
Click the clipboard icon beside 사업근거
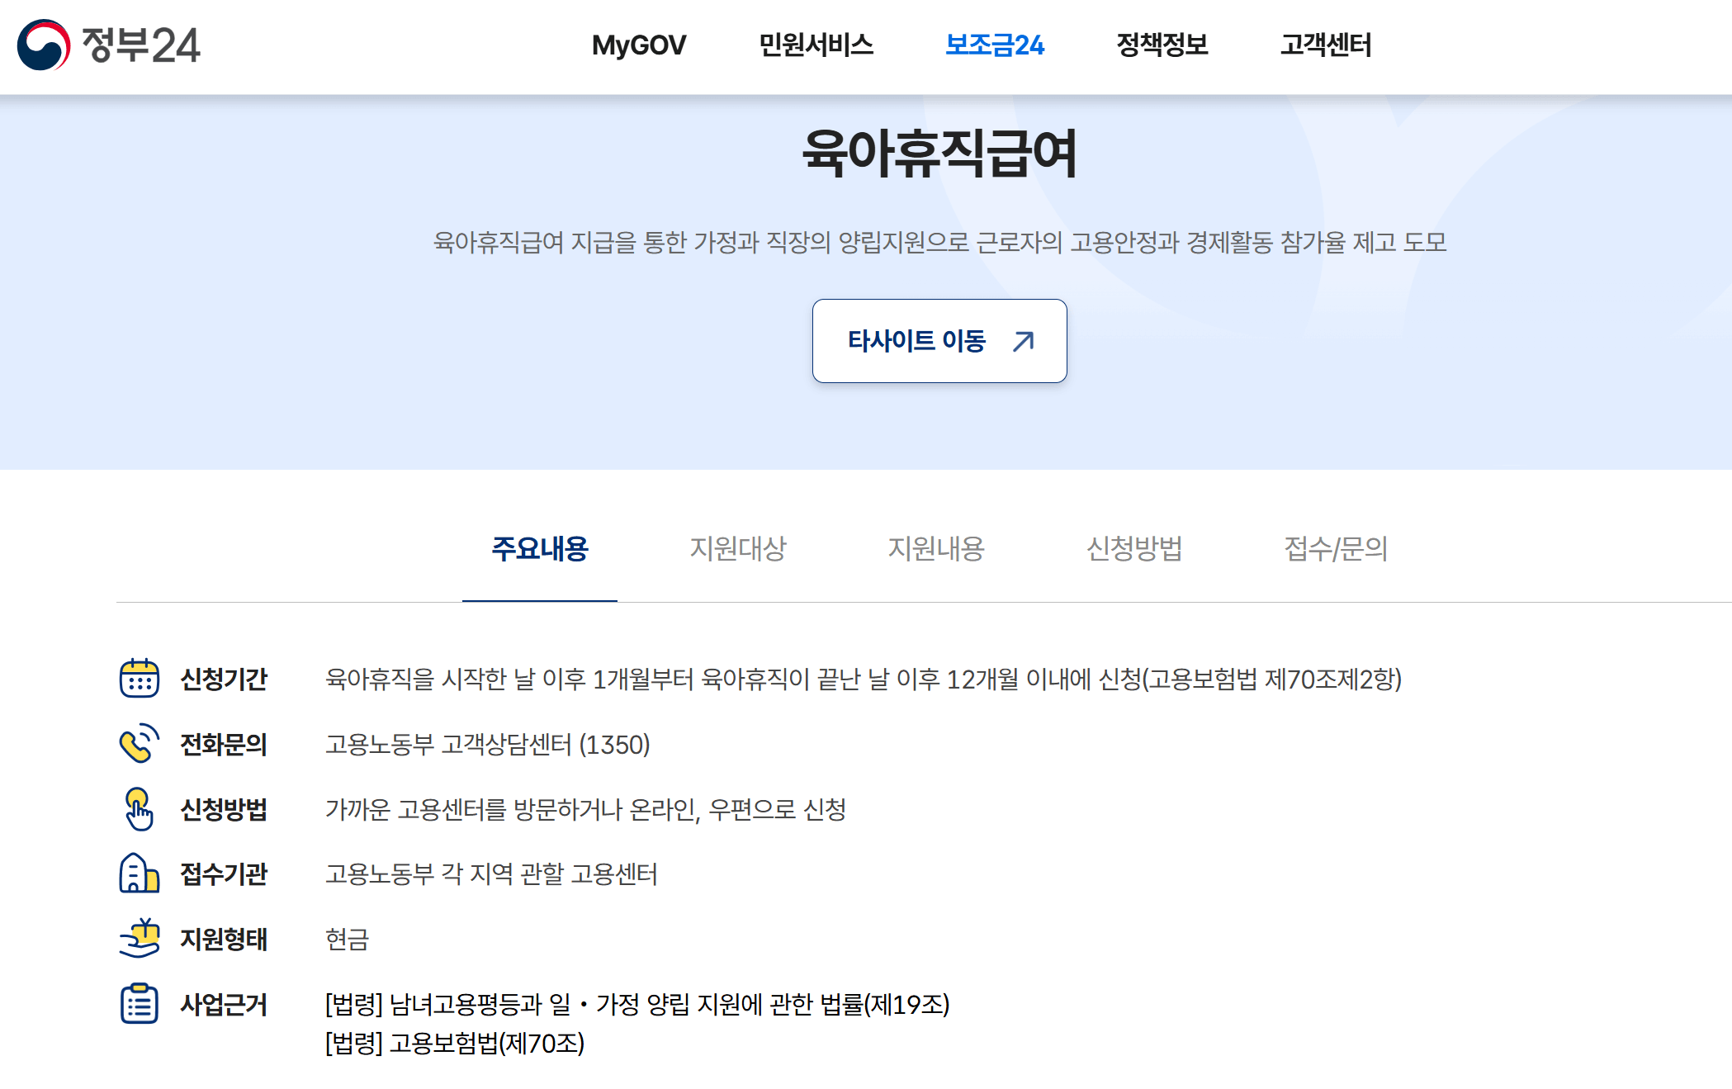click(139, 1004)
